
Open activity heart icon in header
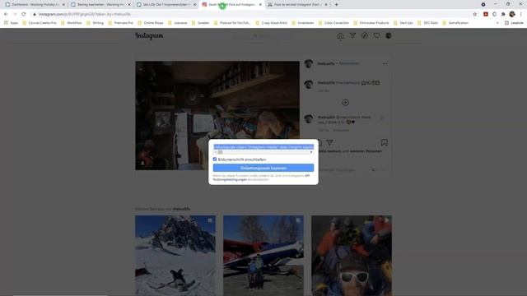(x=376, y=35)
